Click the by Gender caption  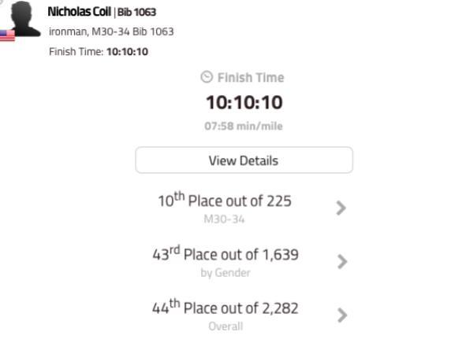click(225, 273)
